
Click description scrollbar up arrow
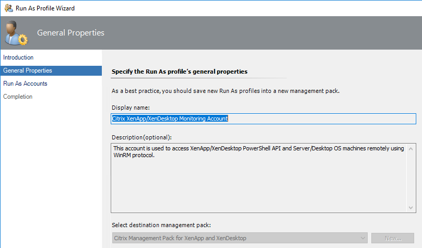click(411, 149)
